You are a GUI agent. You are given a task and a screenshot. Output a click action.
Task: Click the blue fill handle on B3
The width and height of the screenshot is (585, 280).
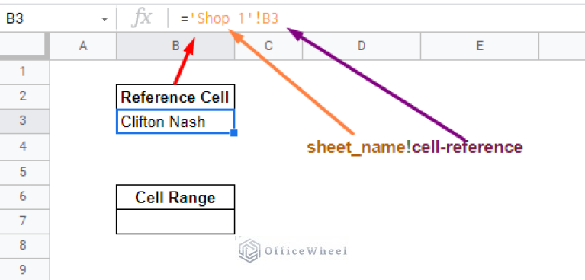point(234,133)
